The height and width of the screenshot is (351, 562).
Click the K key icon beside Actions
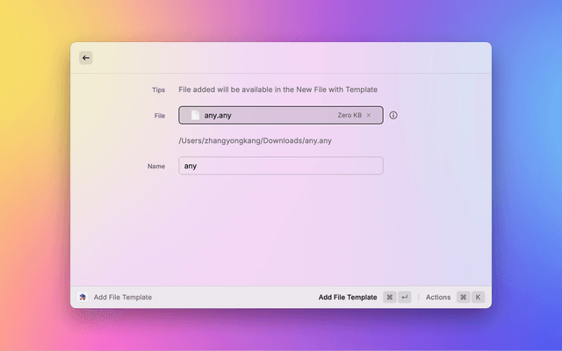click(x=479, y=297)
